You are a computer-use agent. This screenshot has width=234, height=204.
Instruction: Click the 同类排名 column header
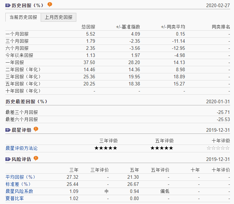(x=221, y=27)
